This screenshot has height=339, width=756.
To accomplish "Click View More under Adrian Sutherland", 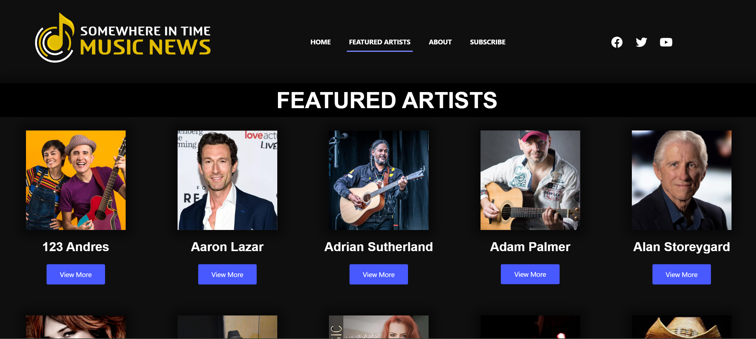I will (x=379, y=274).
